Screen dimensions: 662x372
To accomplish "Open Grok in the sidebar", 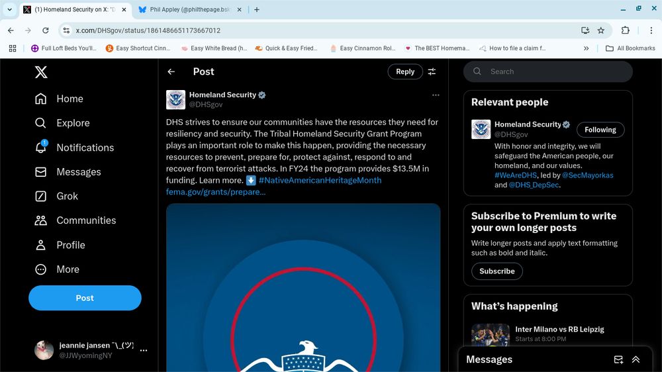I will 56,196.
